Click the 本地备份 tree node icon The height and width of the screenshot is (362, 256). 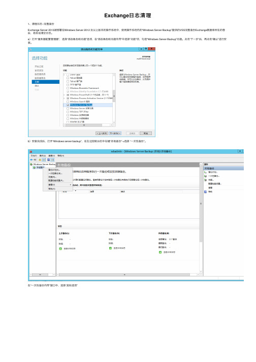35,168
